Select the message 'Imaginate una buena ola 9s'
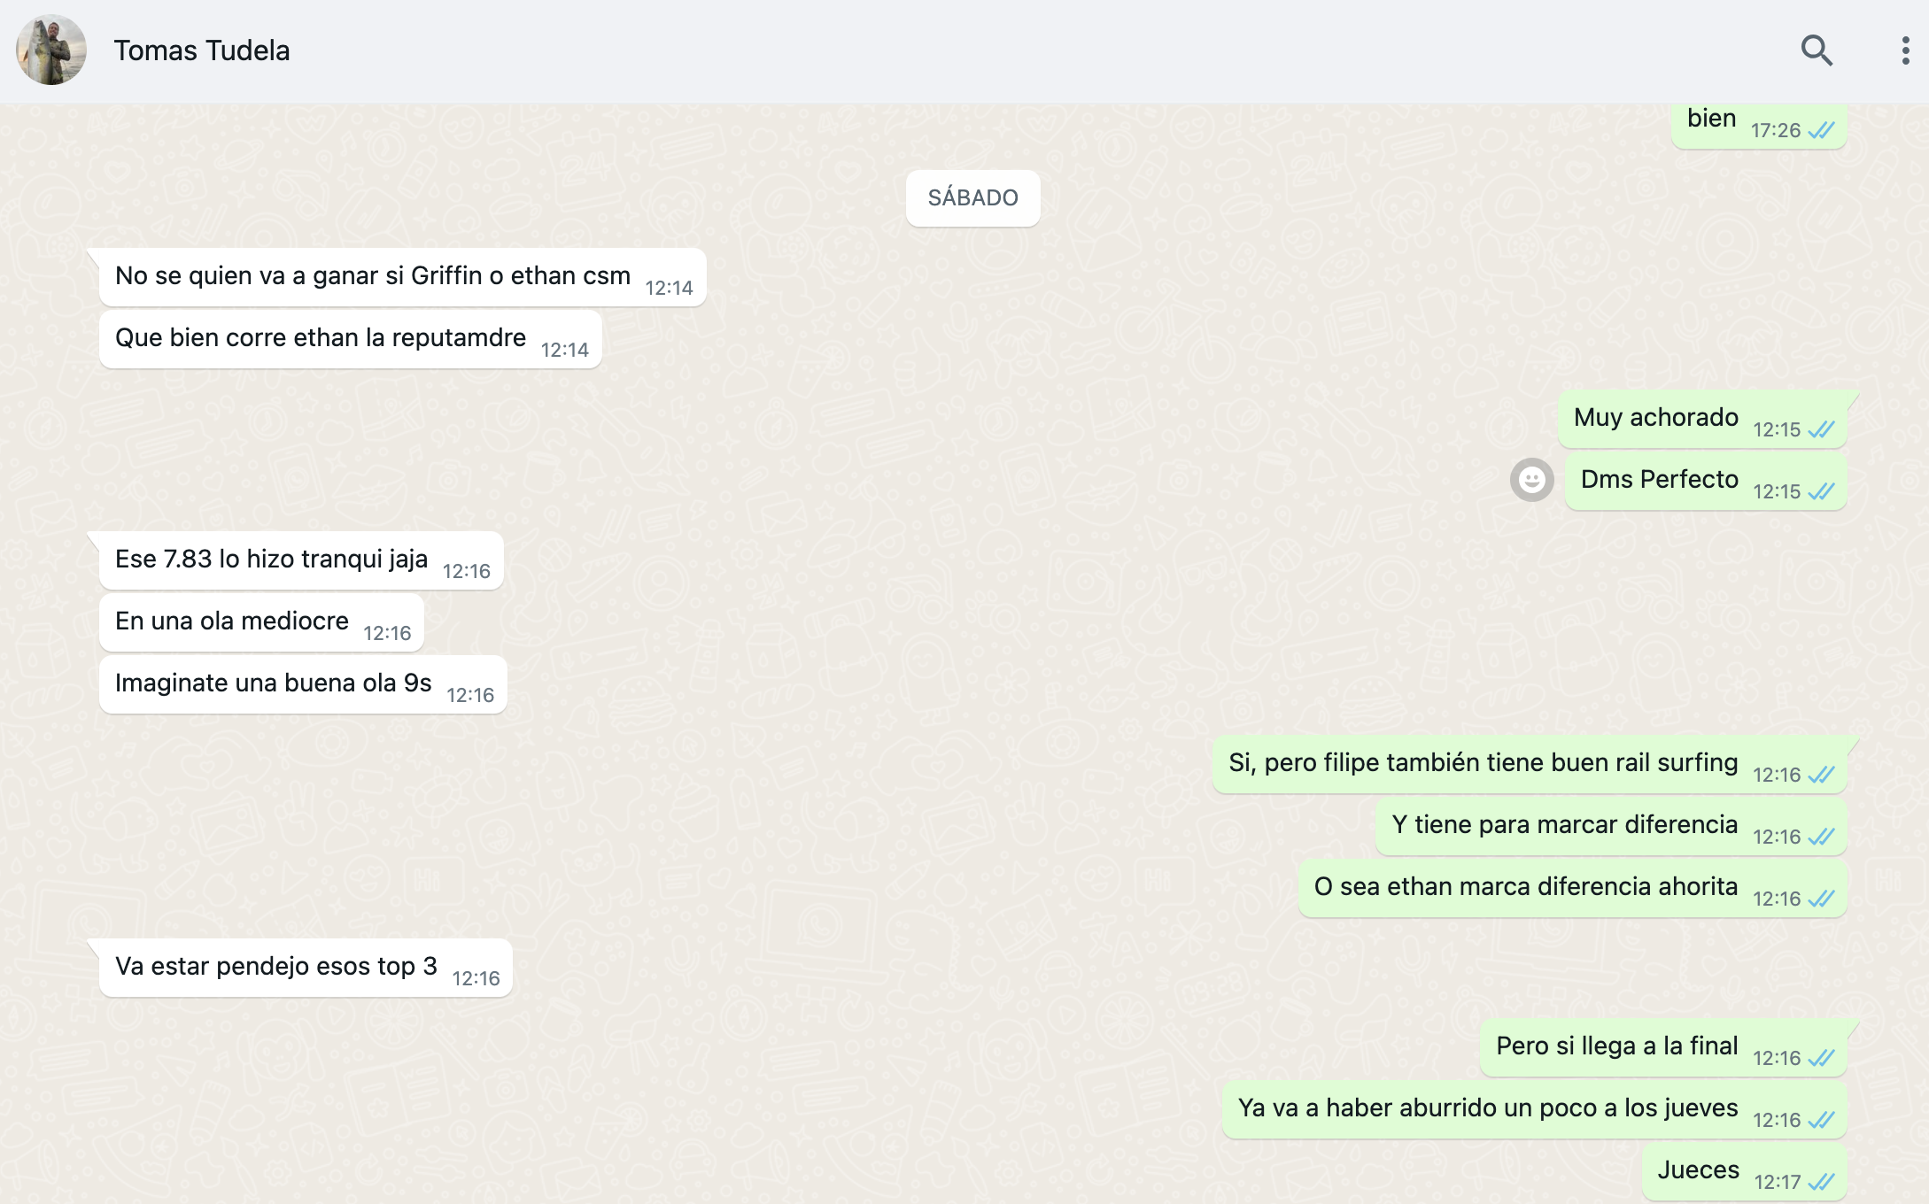 click(x=303, y=684)
